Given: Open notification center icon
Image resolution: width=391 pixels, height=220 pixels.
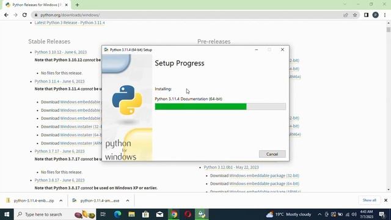Looking at the screenshot, I should pyautogui.click(x=382, y=215).
